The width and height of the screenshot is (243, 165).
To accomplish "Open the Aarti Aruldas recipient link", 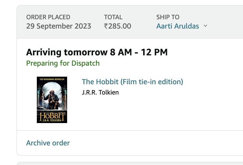I will coord(178,26).
